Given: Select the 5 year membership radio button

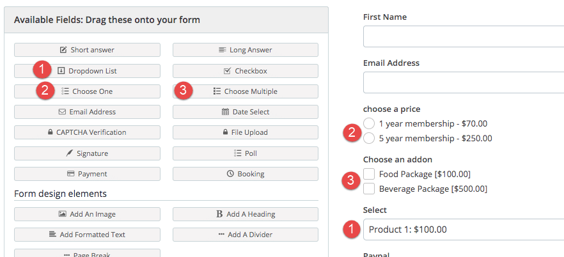Looking at the screenshot, I should [x=369, y=138].
